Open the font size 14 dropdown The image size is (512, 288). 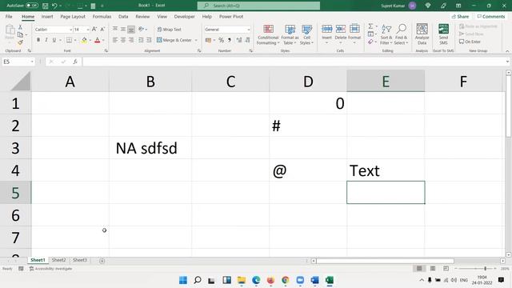point(88,30)
